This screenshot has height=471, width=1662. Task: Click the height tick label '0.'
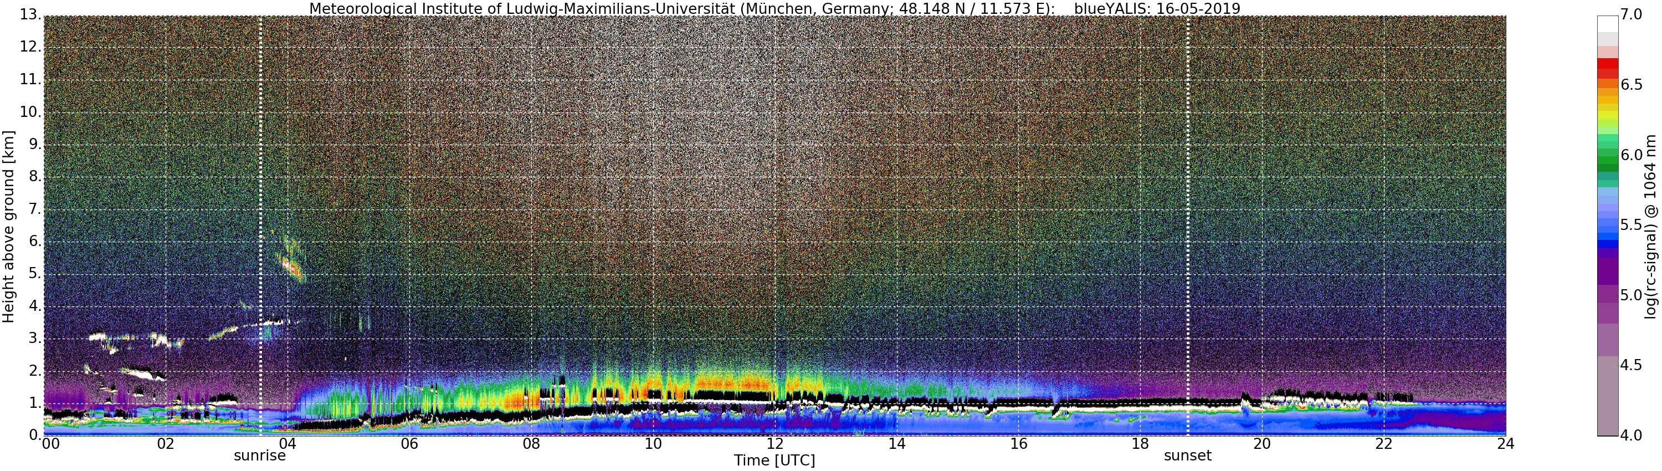(34, 436)
